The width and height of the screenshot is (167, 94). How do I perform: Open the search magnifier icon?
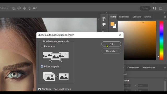point(154,8)
